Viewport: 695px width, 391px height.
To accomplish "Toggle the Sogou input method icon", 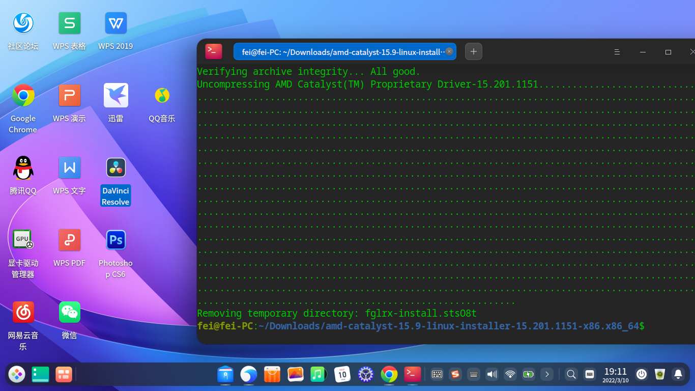I will coord(455,374).
